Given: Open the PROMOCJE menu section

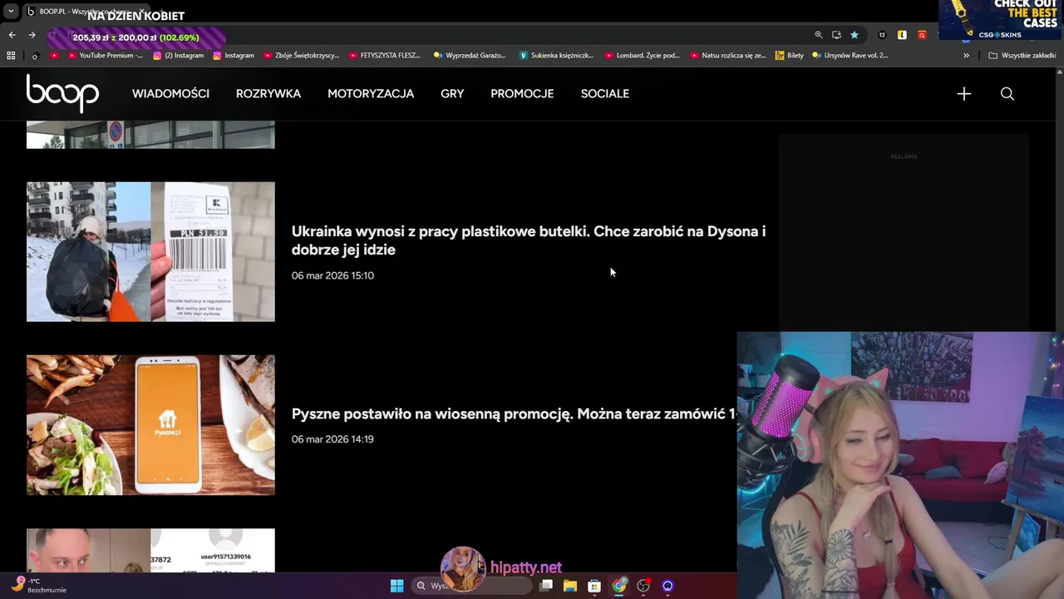Looking at the screenshot, I should tap(522, 94).
